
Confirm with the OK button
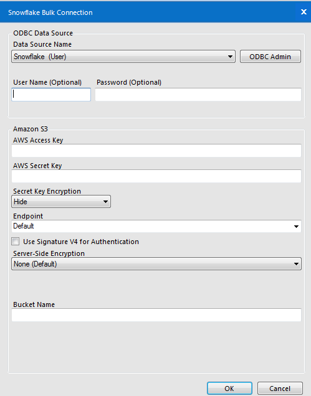click(229, 389)
